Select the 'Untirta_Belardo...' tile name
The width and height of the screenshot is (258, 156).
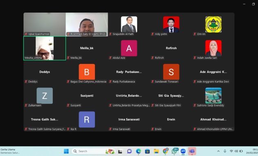tap(129, 96)
